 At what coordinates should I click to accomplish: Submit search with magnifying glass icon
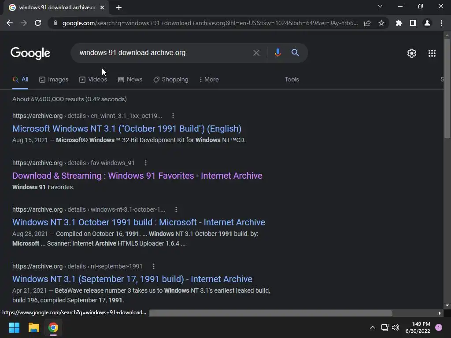295,53
